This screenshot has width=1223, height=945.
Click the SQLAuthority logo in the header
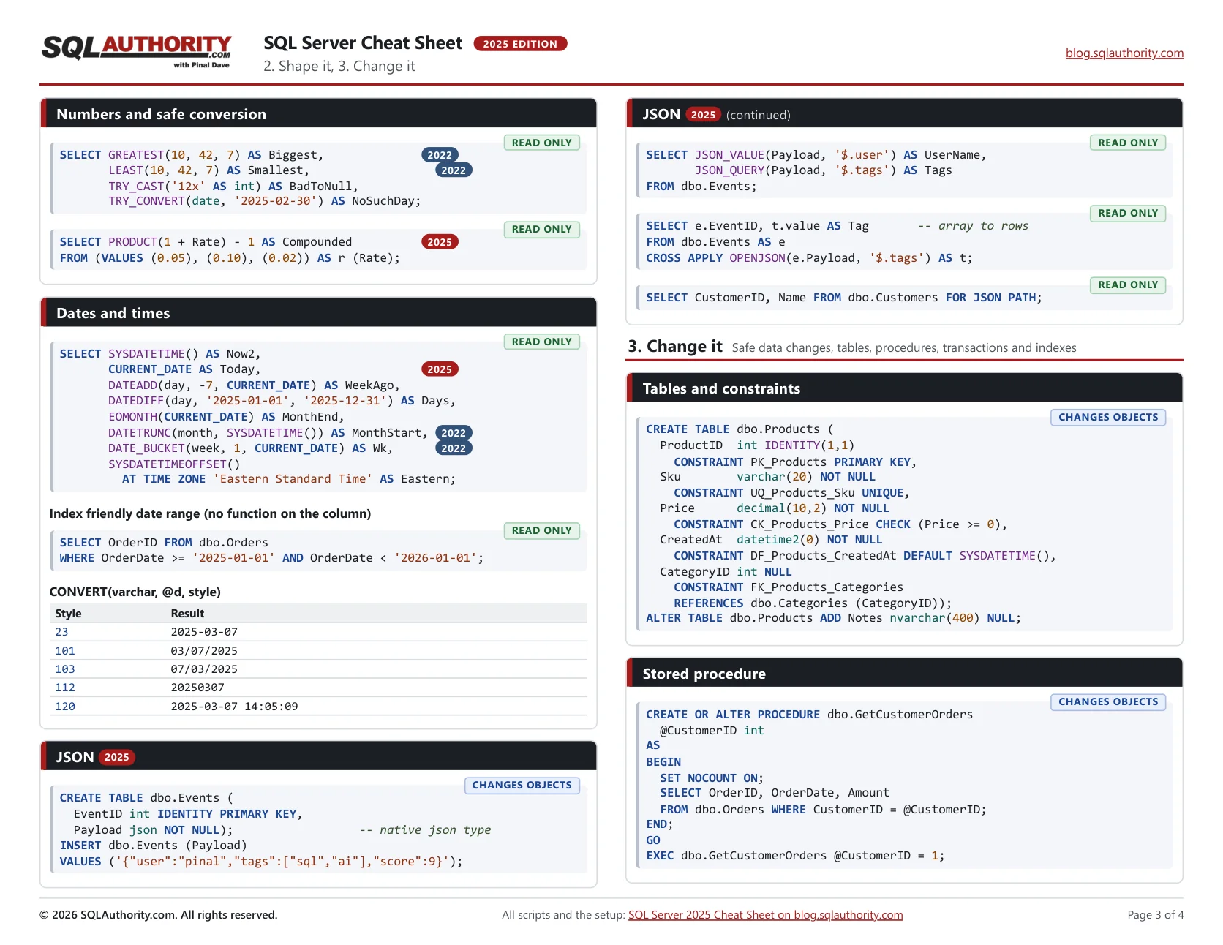[137, 51]
